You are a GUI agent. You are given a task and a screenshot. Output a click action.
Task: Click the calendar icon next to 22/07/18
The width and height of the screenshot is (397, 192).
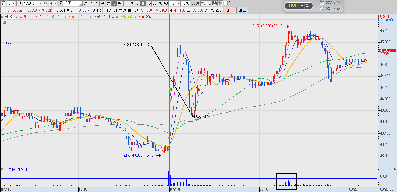tap(322, 3)
